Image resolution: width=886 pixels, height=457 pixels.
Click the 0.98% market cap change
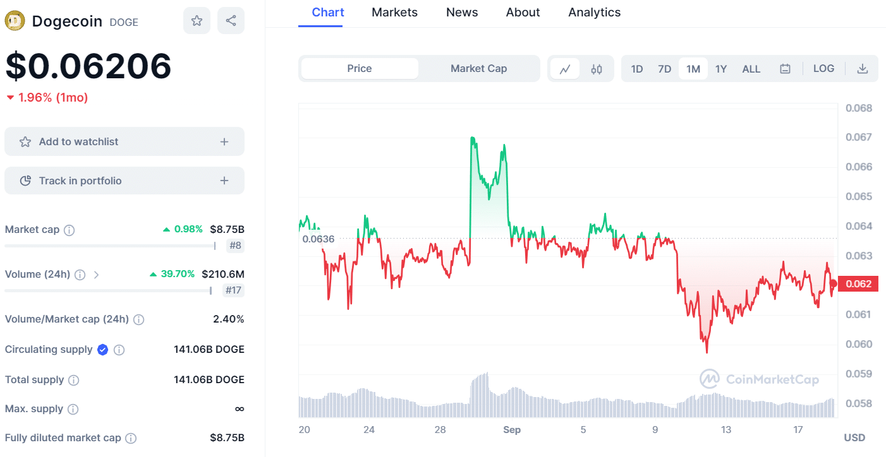click(183, 229)
